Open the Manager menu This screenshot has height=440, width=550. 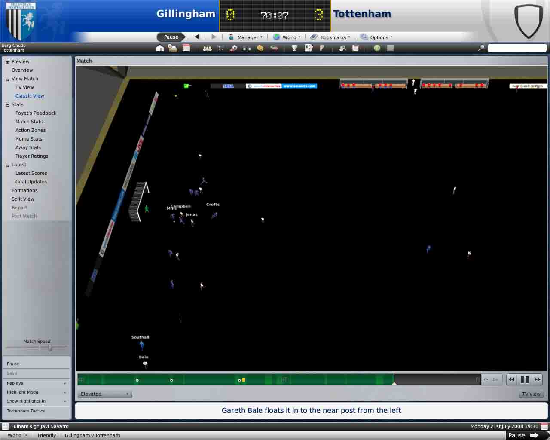point(245,37)
